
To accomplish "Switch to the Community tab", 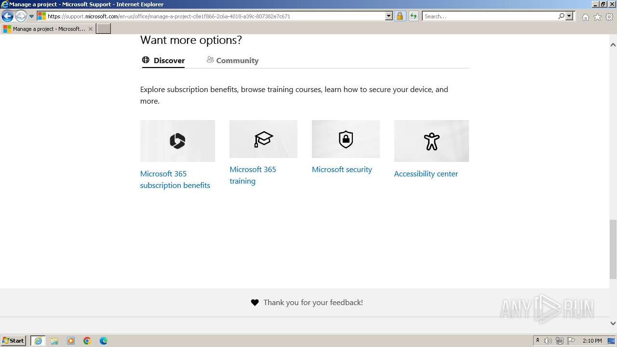I will (233, 60).
